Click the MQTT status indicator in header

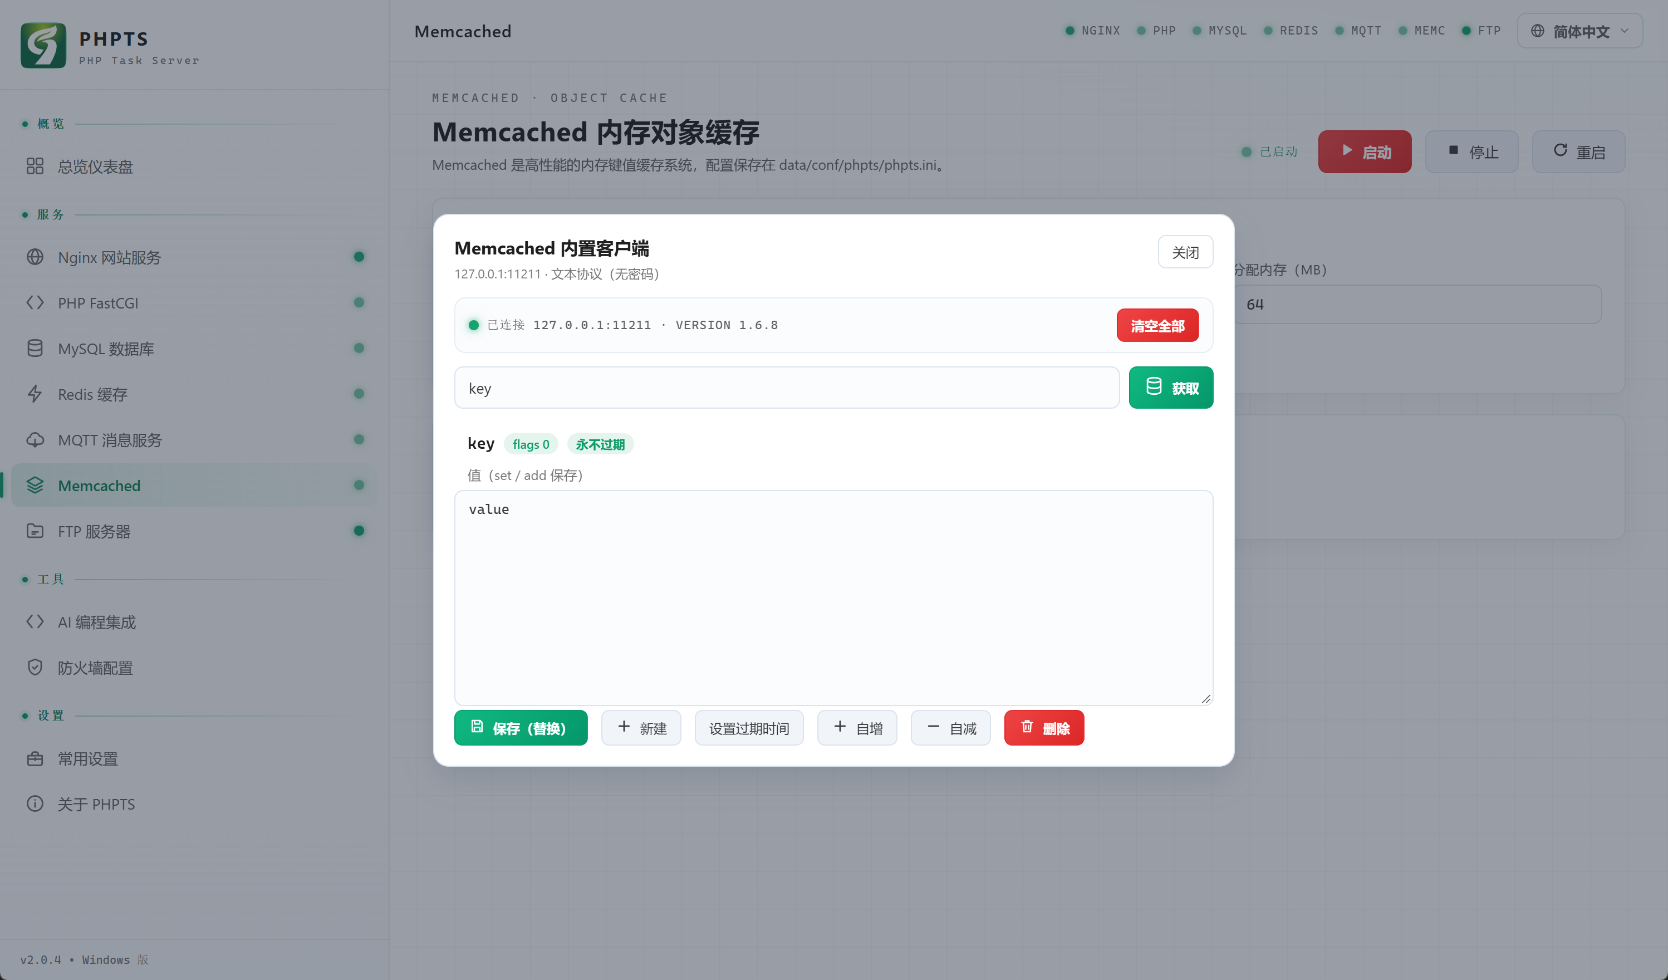coord(1358,31)
